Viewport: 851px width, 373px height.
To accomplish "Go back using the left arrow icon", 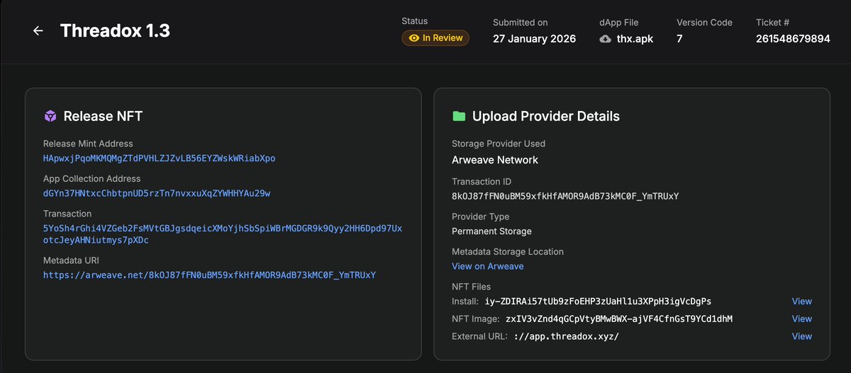I will [x=38, y=31].
